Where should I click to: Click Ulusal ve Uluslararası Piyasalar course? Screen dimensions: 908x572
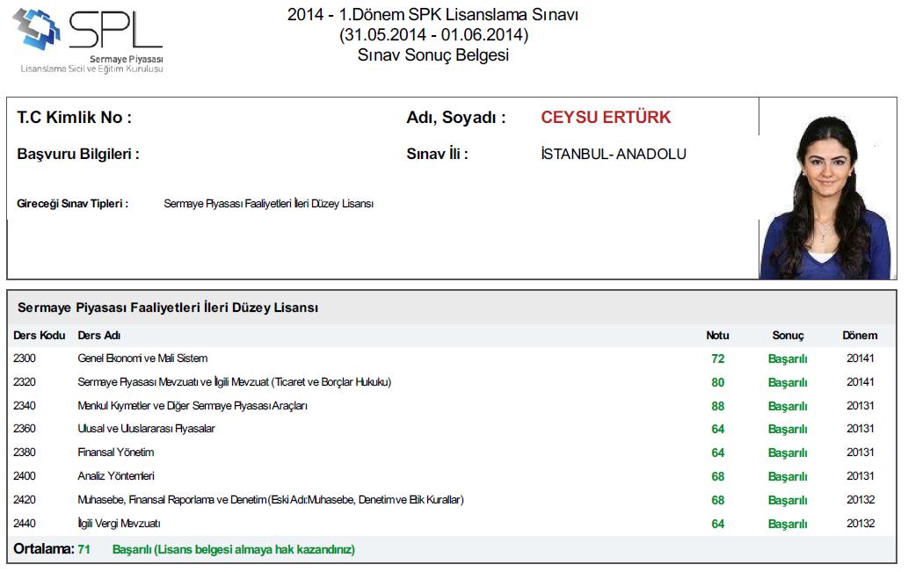point(146,429)
